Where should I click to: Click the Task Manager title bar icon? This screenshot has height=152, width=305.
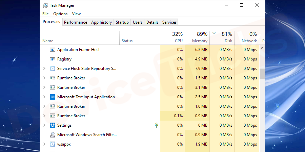pyautogui.click(x=45, y=5)
